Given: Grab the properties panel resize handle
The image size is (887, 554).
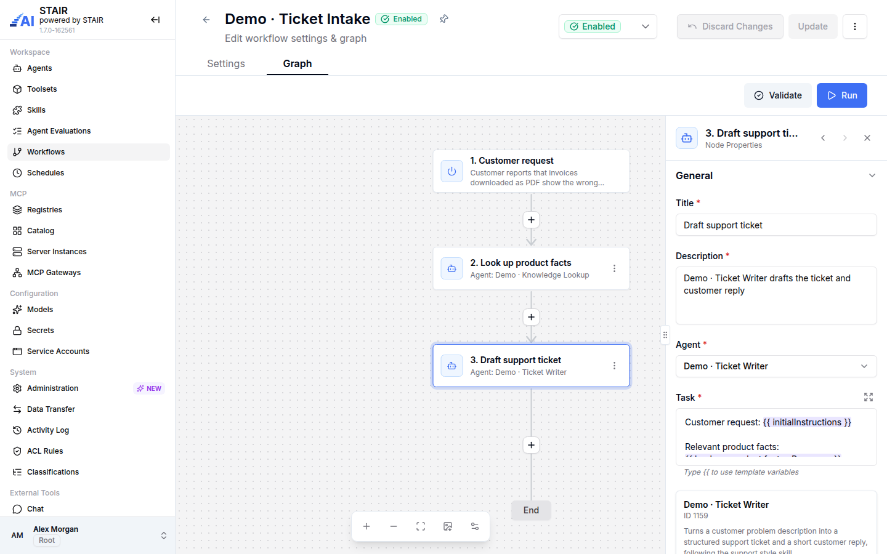Looking at the screenshot, I should (665, 335).
